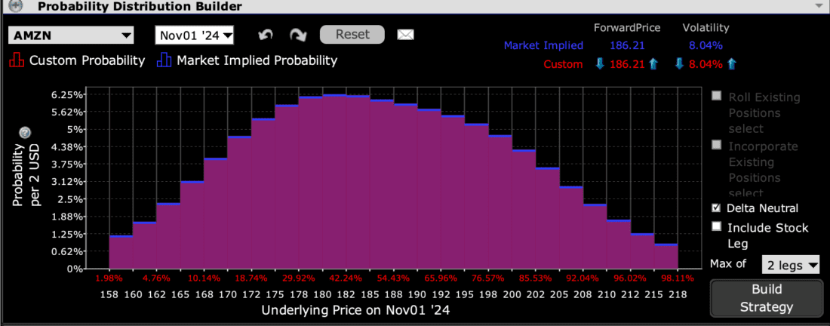Click the 6.25% y-axis label

[x=67, y=95]
